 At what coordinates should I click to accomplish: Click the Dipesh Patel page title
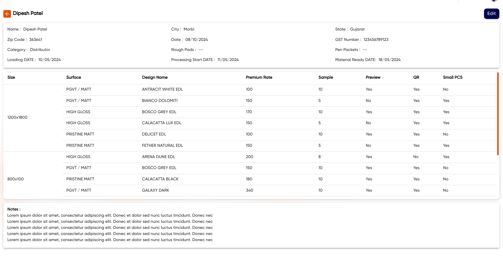click(28, 13)
